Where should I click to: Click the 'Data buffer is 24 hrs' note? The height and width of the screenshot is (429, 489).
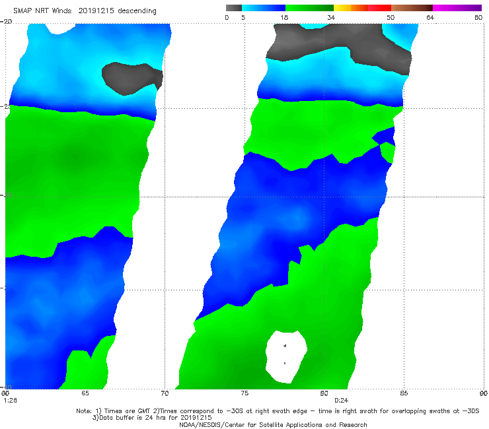[x=152, y=418]
